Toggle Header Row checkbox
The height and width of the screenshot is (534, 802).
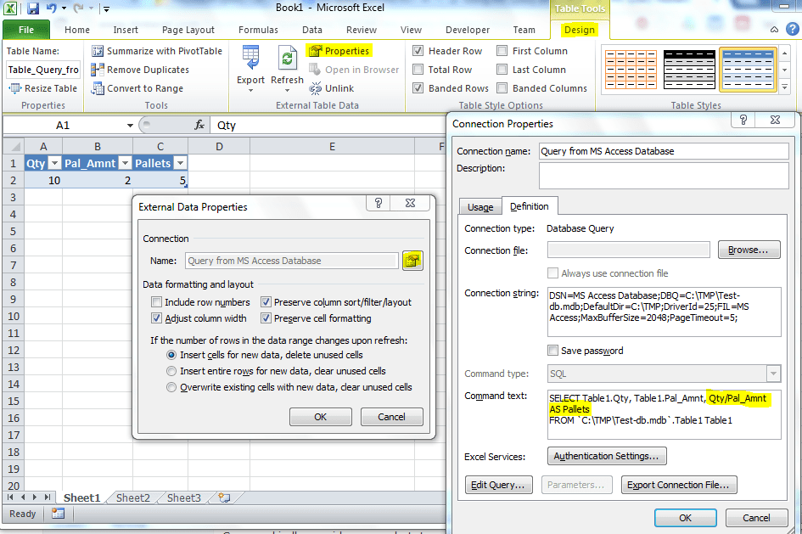[418, 51]
